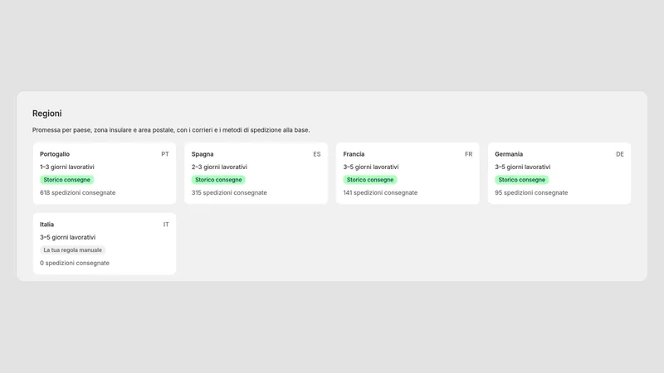The image size is (664, 373).
Task: Open the Italia region card
Action: (x=105, y=244)
